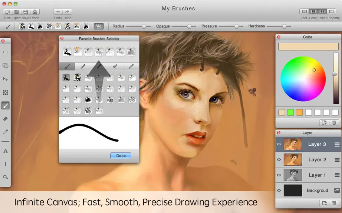Hide the Backgroud layer eye icon
The width and height of the screenshot is (342, 213).
[x=279, y=190]
